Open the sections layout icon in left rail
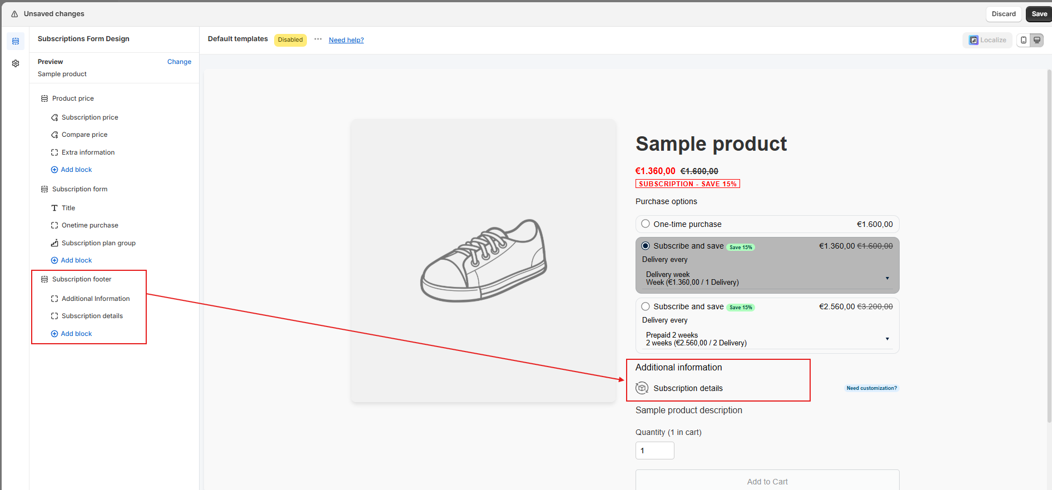Viewport: 1052px width, 490px height. coord(16,41)
